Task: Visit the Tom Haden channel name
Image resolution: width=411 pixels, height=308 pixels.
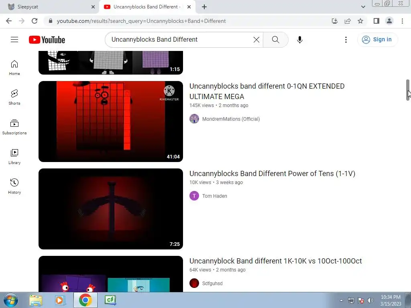Action: pos(214,196)
